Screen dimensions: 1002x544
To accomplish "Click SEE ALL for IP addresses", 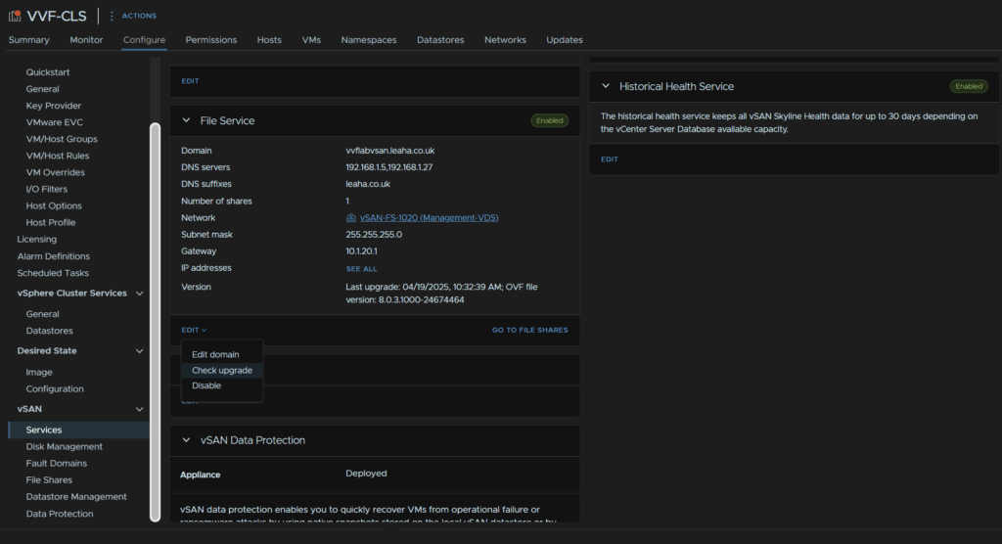I will (x=361, y=269).
